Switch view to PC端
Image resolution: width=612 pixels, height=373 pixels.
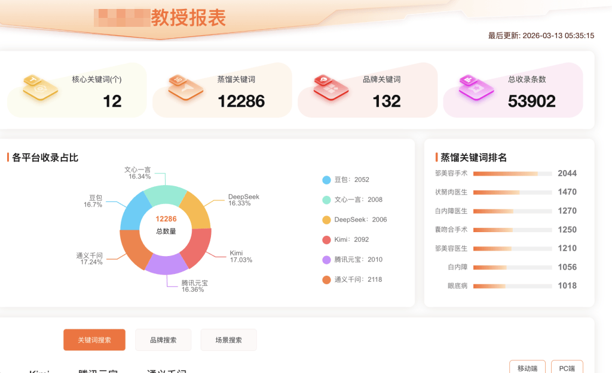point(567,368)
